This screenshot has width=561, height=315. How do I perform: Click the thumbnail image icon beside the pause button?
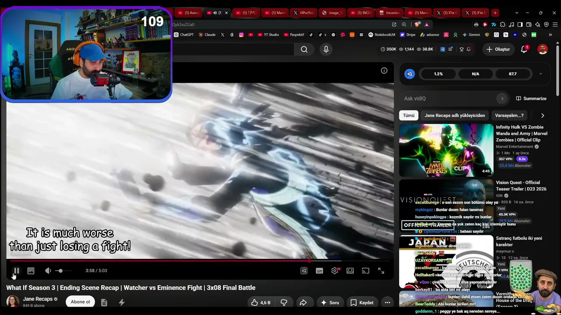[31, 271]
